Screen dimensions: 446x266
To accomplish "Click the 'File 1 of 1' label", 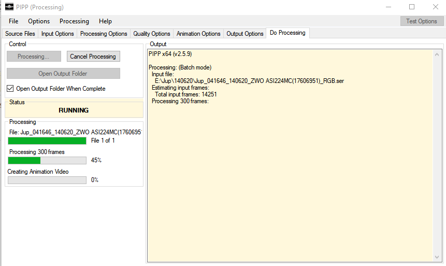I will (x=103, y=141).
